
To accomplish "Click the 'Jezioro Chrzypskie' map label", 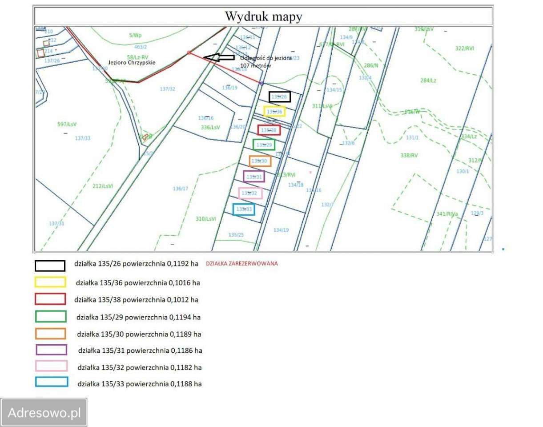I will tap(132, 63).
